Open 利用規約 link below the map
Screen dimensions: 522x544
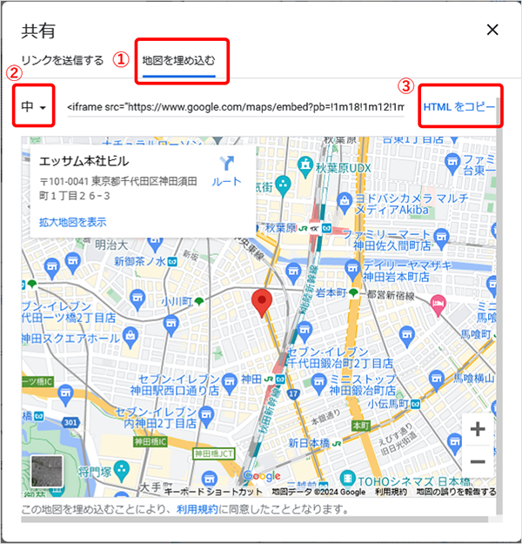(197, 509)
